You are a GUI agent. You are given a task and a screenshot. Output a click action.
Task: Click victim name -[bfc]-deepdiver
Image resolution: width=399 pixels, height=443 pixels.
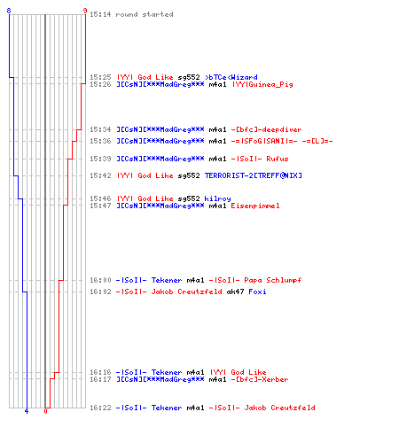(266, 129)
